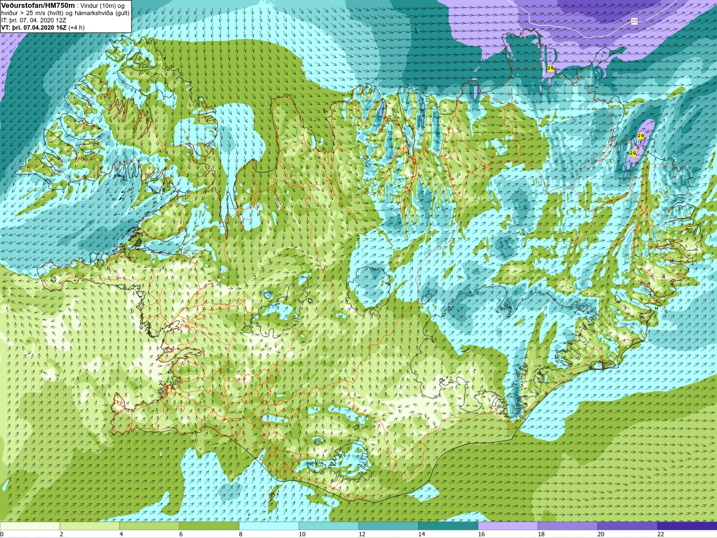Screen dimensions: 717x538
Task: Click the legend scale label 6
Action: point(181,534)
